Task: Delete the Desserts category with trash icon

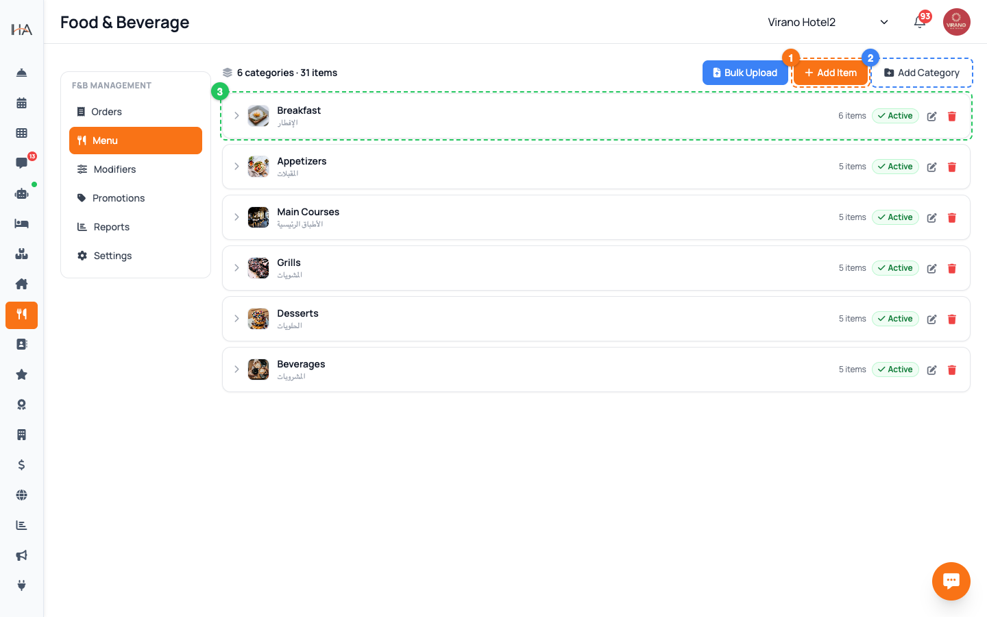Action: tap(951, 319)
